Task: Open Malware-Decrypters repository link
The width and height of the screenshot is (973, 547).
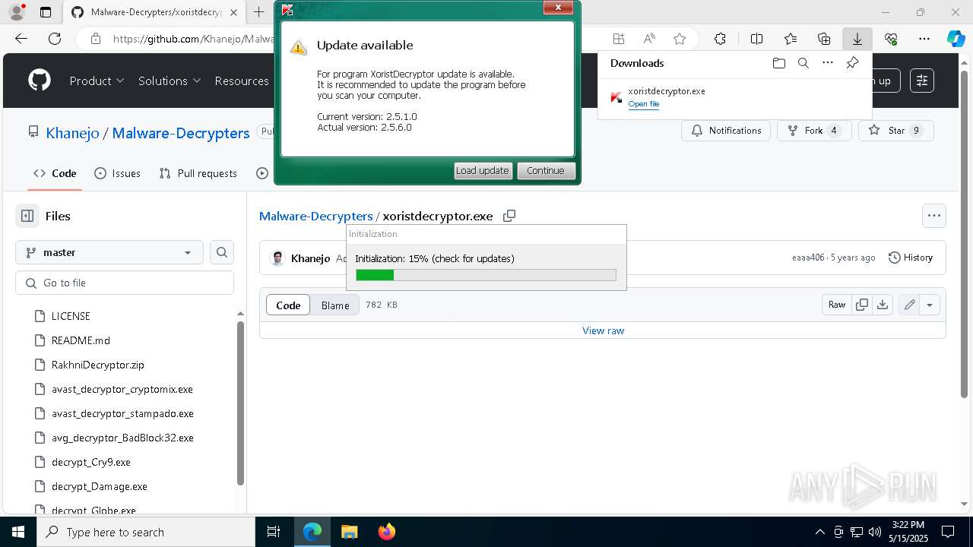Action: pyautogui.click(x=181, y=133)
